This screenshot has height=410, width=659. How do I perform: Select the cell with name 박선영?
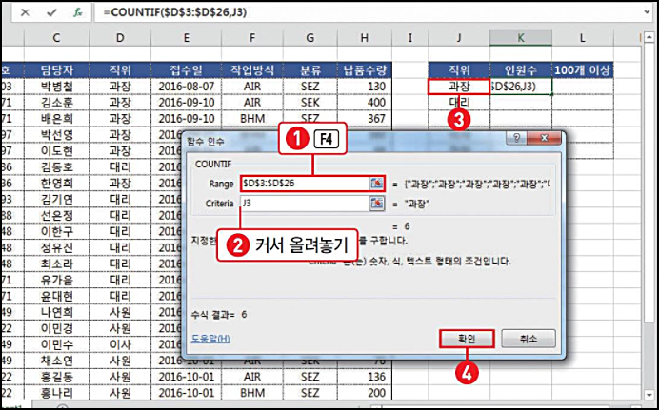tap(56, 135)
